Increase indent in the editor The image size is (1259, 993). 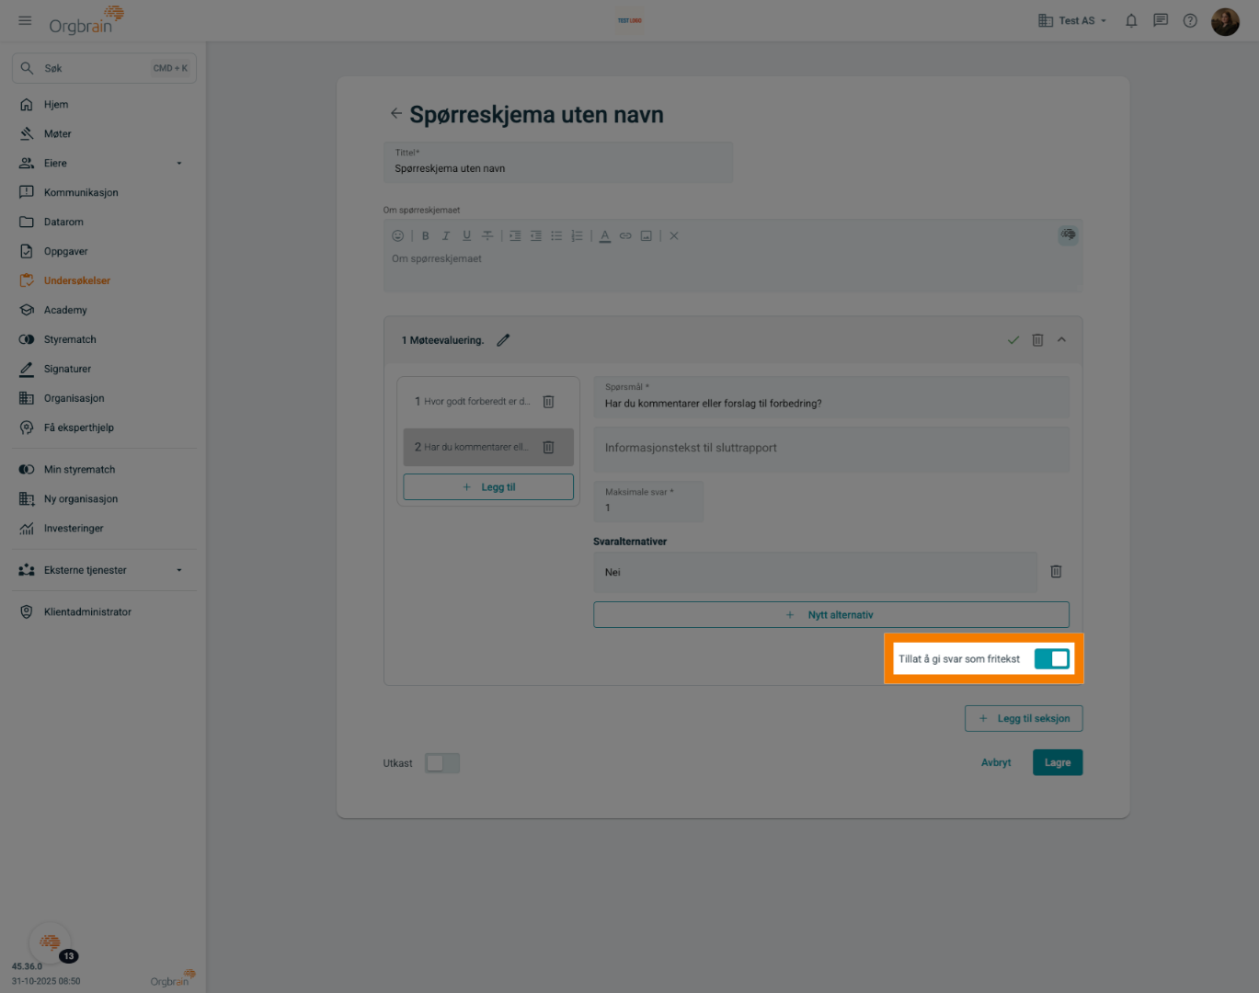[x=515, y=236]
